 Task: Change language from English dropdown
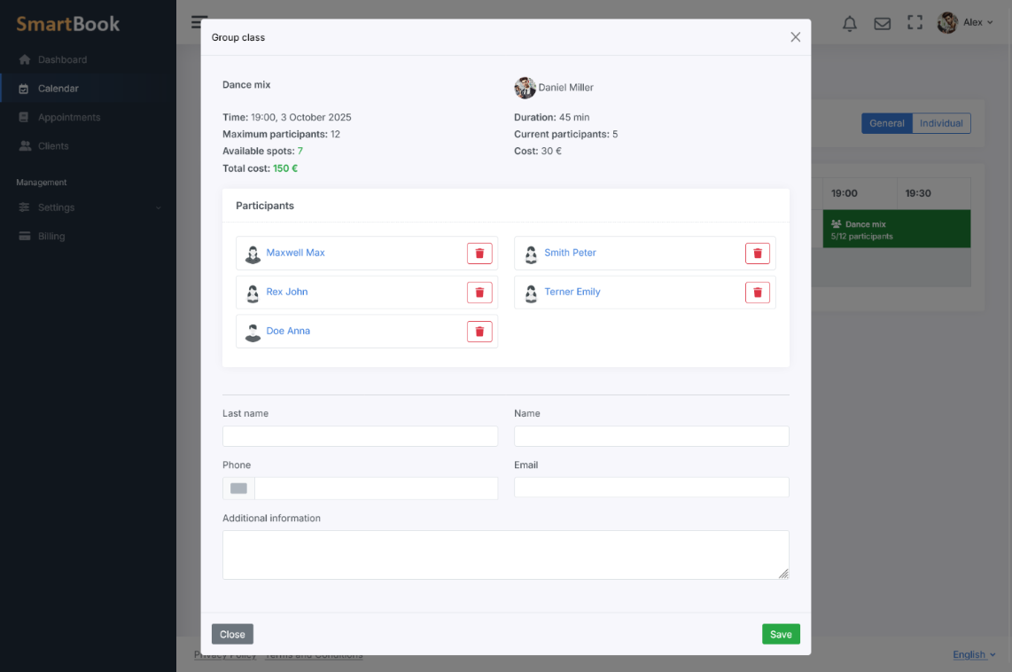coord(973,654)
